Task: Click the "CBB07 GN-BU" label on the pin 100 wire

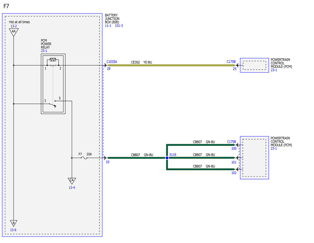Action: 204,142
